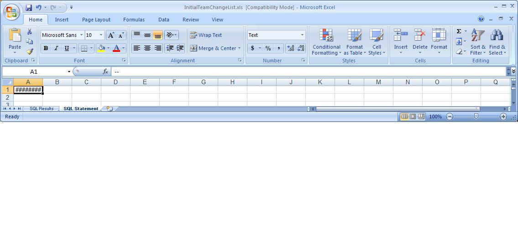518x233 pixels.
Task: Click the Format Painter brush icon
Action: click(30, 51)
